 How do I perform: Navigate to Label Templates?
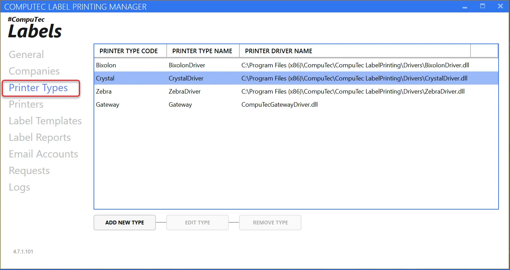click(45, 121)
